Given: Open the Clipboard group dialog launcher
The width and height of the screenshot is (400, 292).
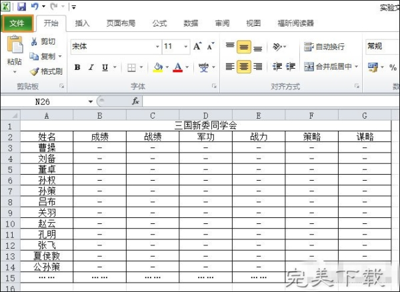Looking at the screenshot, I should pyautogui.click(x=61, y=86).
